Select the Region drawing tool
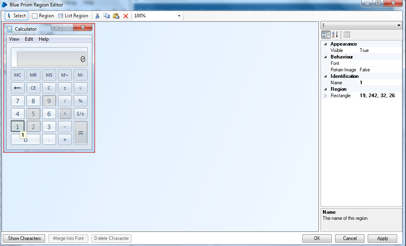This screenshot has height=246, width=406. coord(42,16)
